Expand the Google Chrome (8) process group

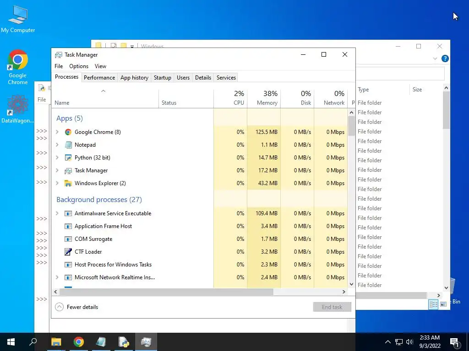coord(57,132)
